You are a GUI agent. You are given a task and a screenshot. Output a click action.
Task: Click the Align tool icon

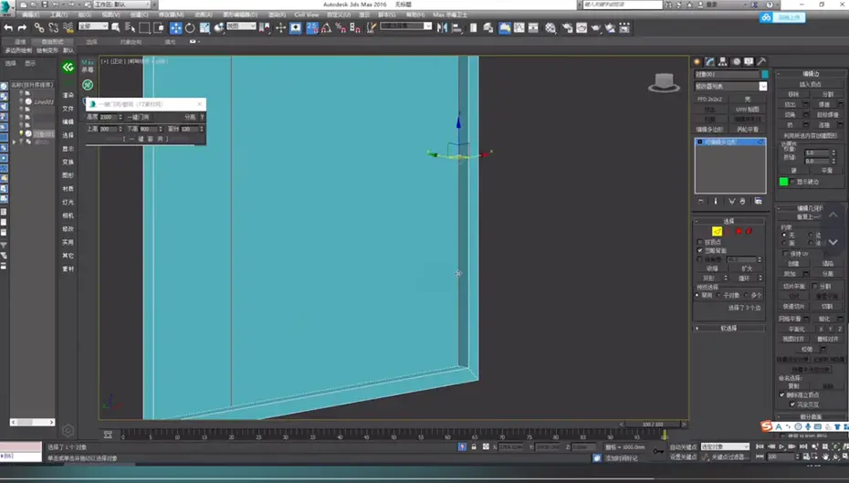457,27
